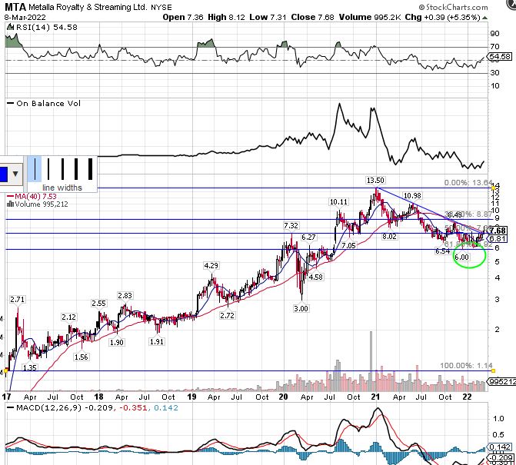516x465 pixels.
Task: Select the second thickest line width
Action: [x=76, y=169]
